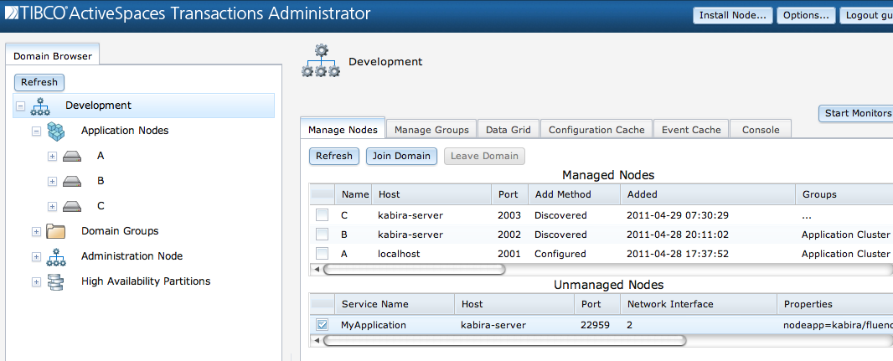Click the Network Interface column header
Screen dimensions: 893x361
click(698, 304)
